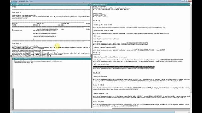The image size is (202, 113).
Task: Click the 'Subscribe Targets' note line
Action: pos(110,57)
